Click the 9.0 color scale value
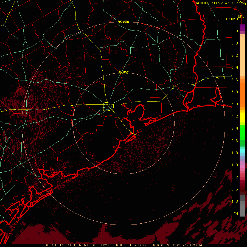 235,43
